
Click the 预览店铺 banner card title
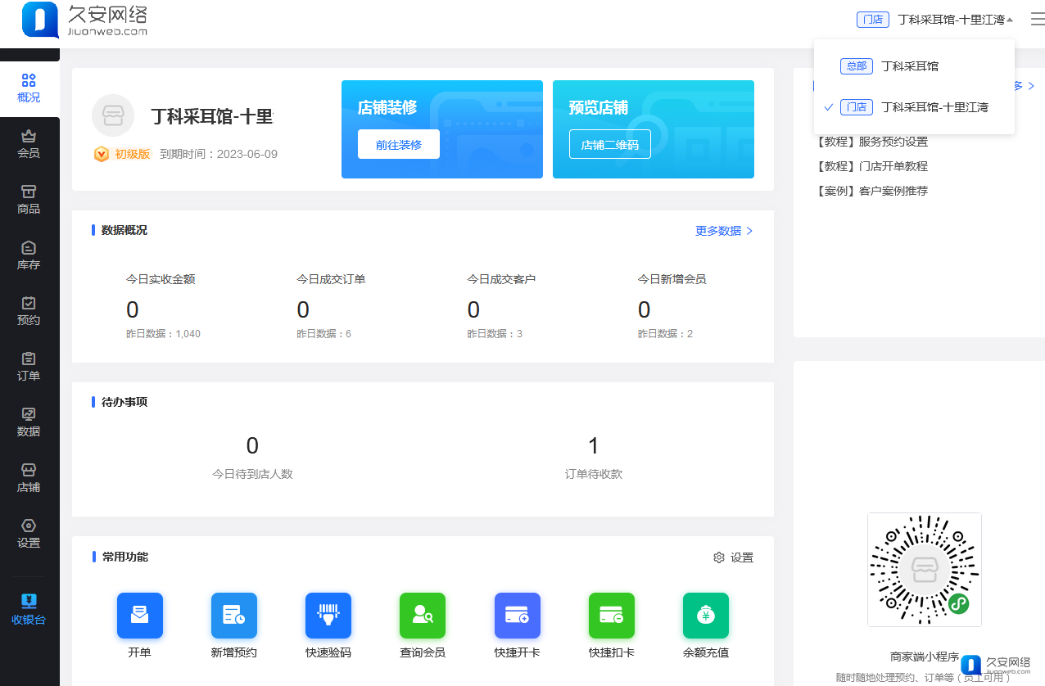[x=599, y=107]
